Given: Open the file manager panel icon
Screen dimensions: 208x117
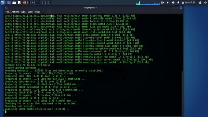Looking at the screenshot, I should point(14,3).
